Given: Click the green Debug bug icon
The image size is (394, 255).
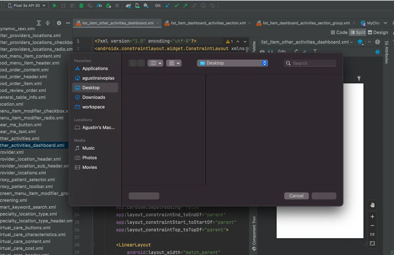Looking at the screenshot, I should pyautogui.click(x=81, y=5).
